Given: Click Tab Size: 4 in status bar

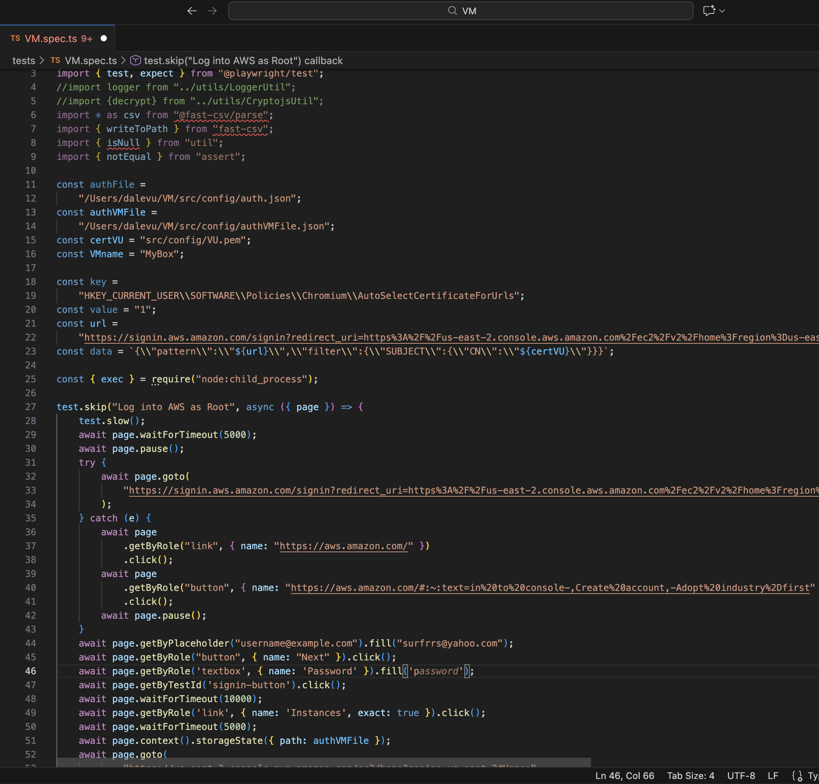Looking at the screenshot, I should (690, 776).
